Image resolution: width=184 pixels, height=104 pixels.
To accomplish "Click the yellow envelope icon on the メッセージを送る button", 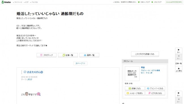I will point(128,93).
